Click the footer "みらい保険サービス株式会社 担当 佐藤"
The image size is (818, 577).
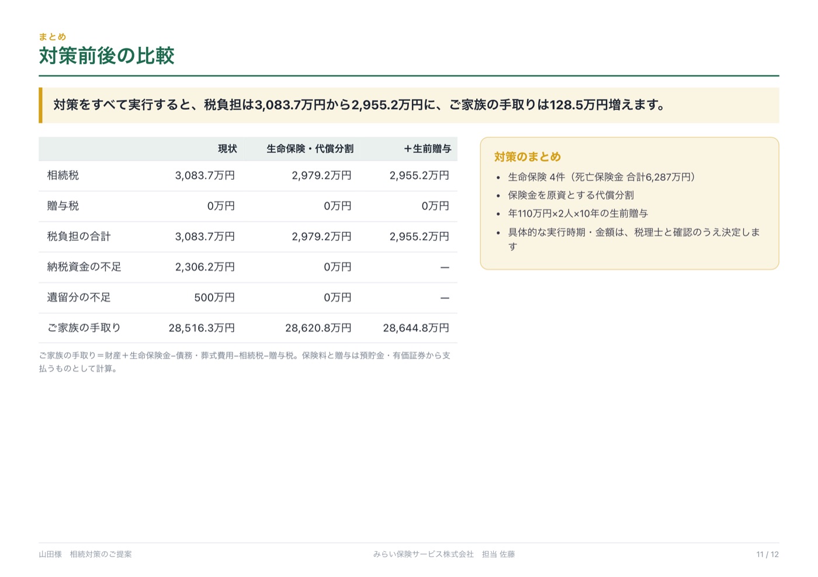444,554
